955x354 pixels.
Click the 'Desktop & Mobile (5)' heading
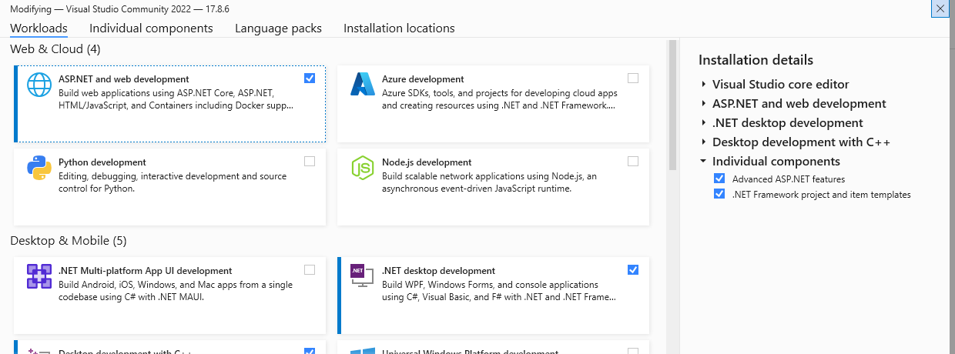click(68, 241)
